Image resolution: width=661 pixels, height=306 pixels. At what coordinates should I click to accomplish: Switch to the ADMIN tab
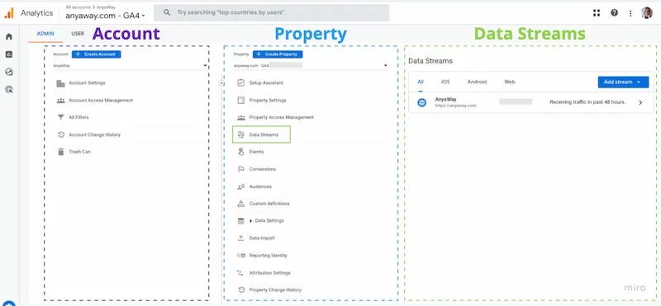[x=45, y=34]
